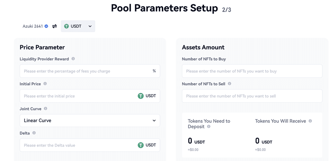Click the Number of NFTs to Sell info icon

[x=229, y=84]
